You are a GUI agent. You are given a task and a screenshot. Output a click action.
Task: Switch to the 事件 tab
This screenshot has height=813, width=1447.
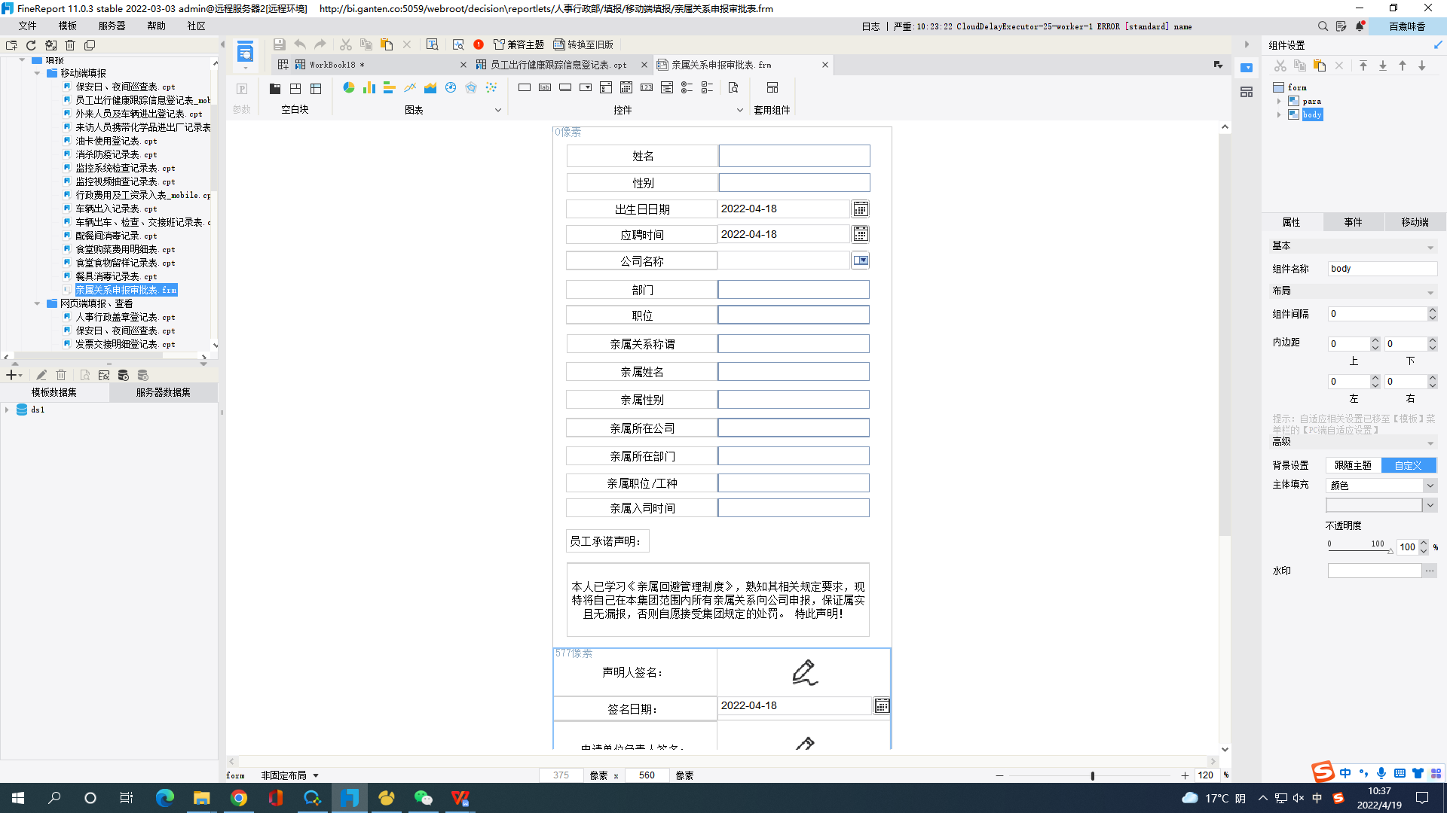click(1353, 222)
